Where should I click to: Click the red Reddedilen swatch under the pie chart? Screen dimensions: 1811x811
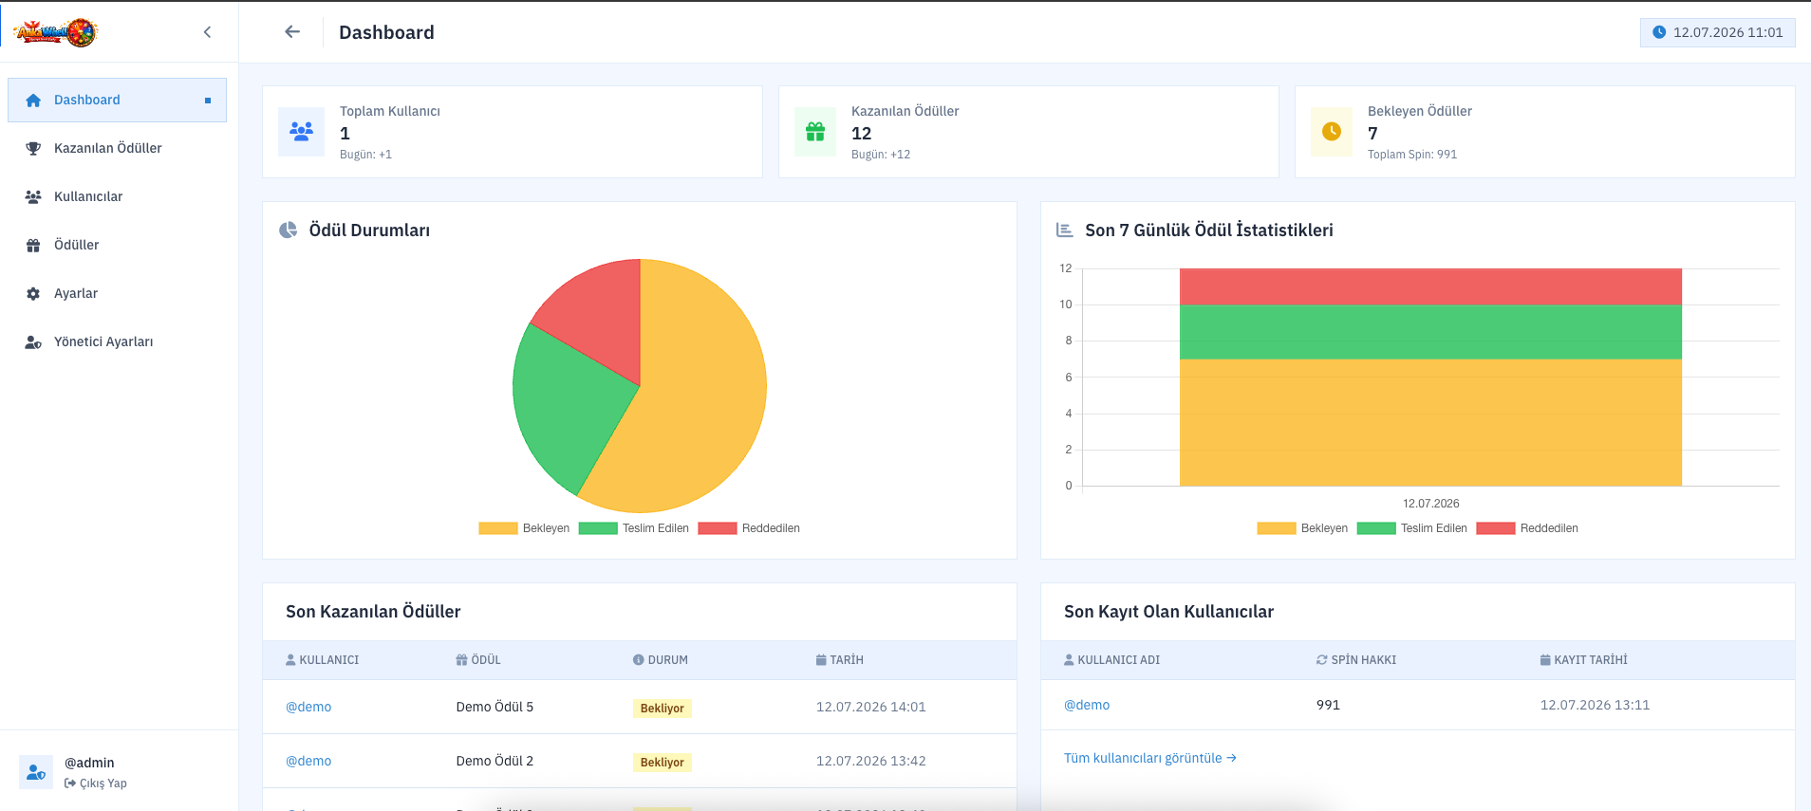(718, 528)
